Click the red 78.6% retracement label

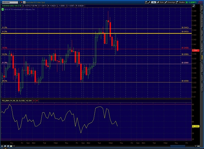pos(5,48)
